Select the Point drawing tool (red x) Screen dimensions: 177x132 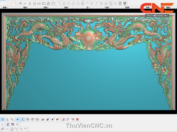click(11, 4)
